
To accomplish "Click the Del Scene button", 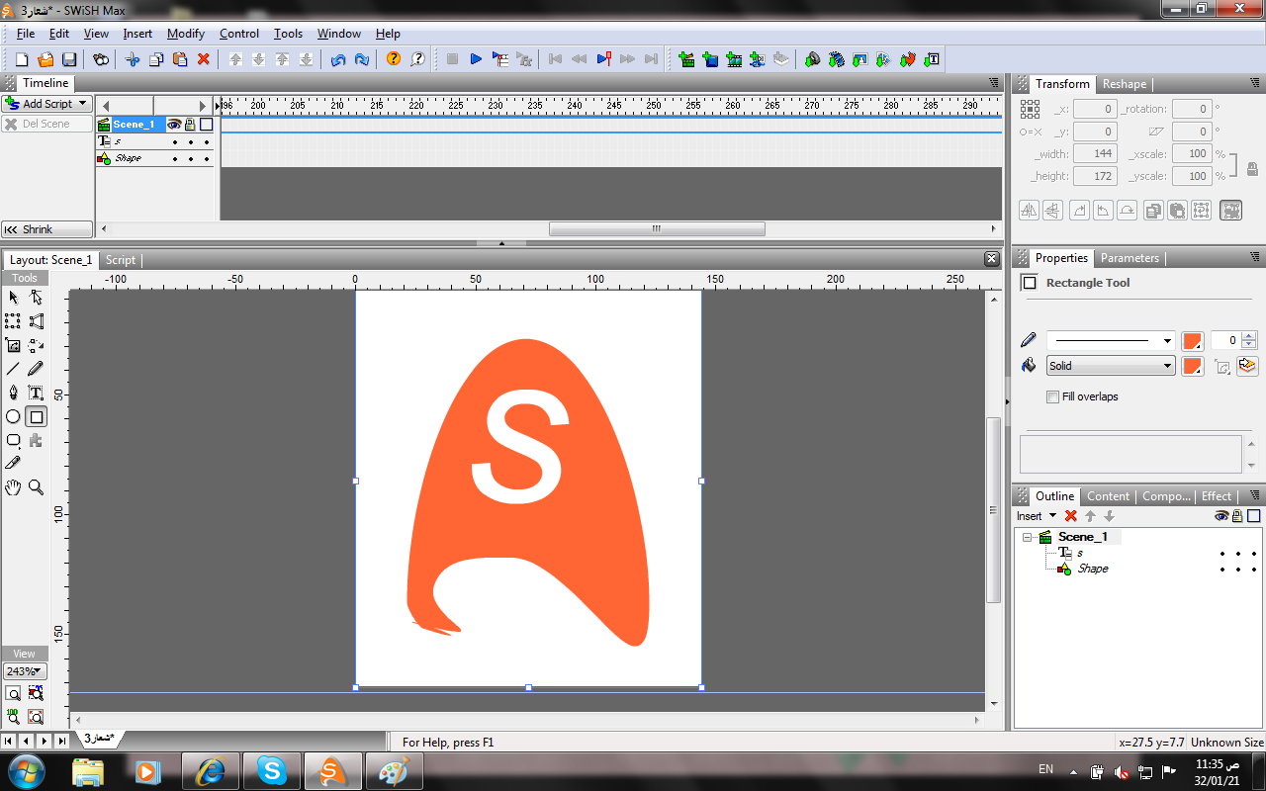I will pos(46,125).
